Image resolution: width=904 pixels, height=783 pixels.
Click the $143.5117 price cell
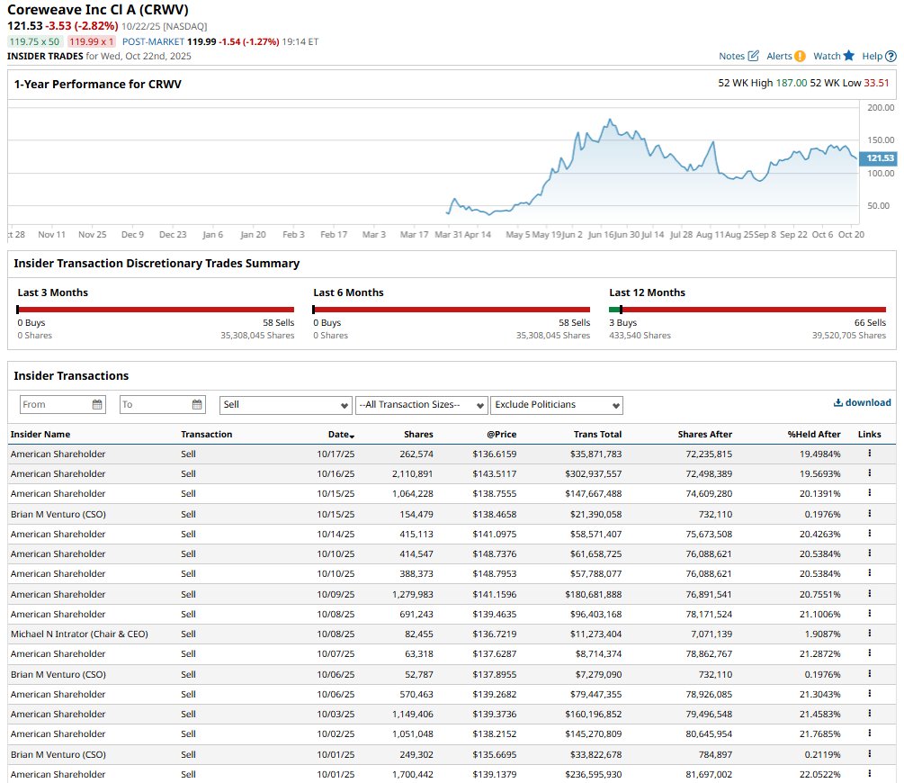(x=495, y=473)
